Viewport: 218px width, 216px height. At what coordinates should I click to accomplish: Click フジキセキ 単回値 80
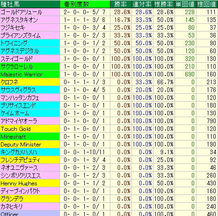click(x=191, y=27)
